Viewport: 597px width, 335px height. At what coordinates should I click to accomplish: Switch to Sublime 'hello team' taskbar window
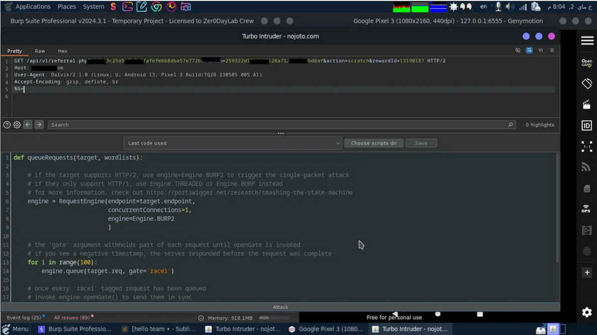point(159,329)
